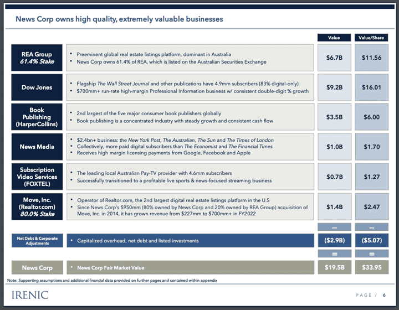Click the note about supporting assumptions
Image resolution: width=399 pixels, height=310 pixels.
pyautogui.click(x=112, y=281)
